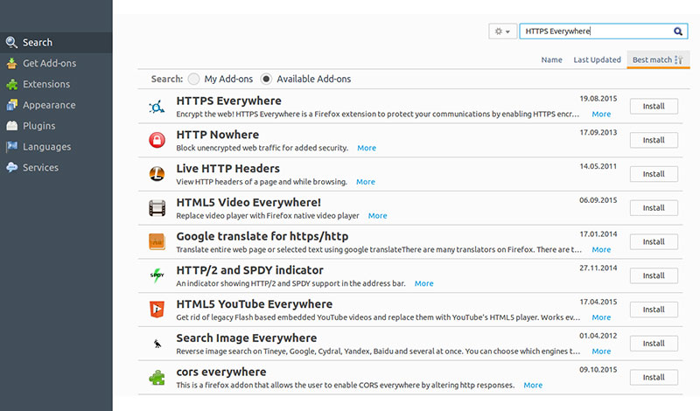Click the HTML5 Video Everywhere film icon
Viewport: 700px width, 411px height.
[x=157, y=208]
